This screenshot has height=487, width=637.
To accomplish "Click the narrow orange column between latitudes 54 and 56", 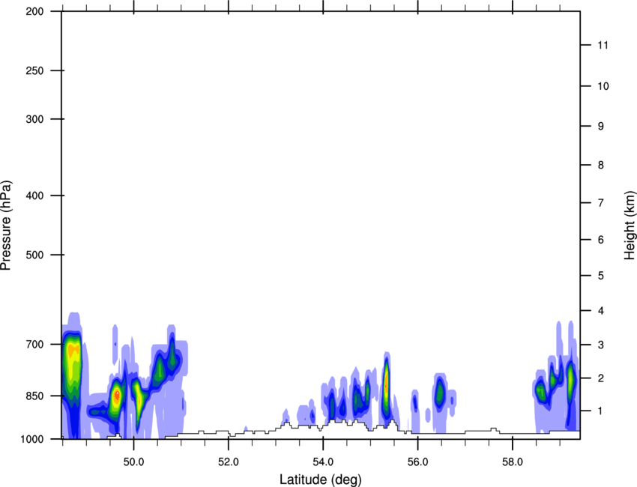I will pos(386,384).
